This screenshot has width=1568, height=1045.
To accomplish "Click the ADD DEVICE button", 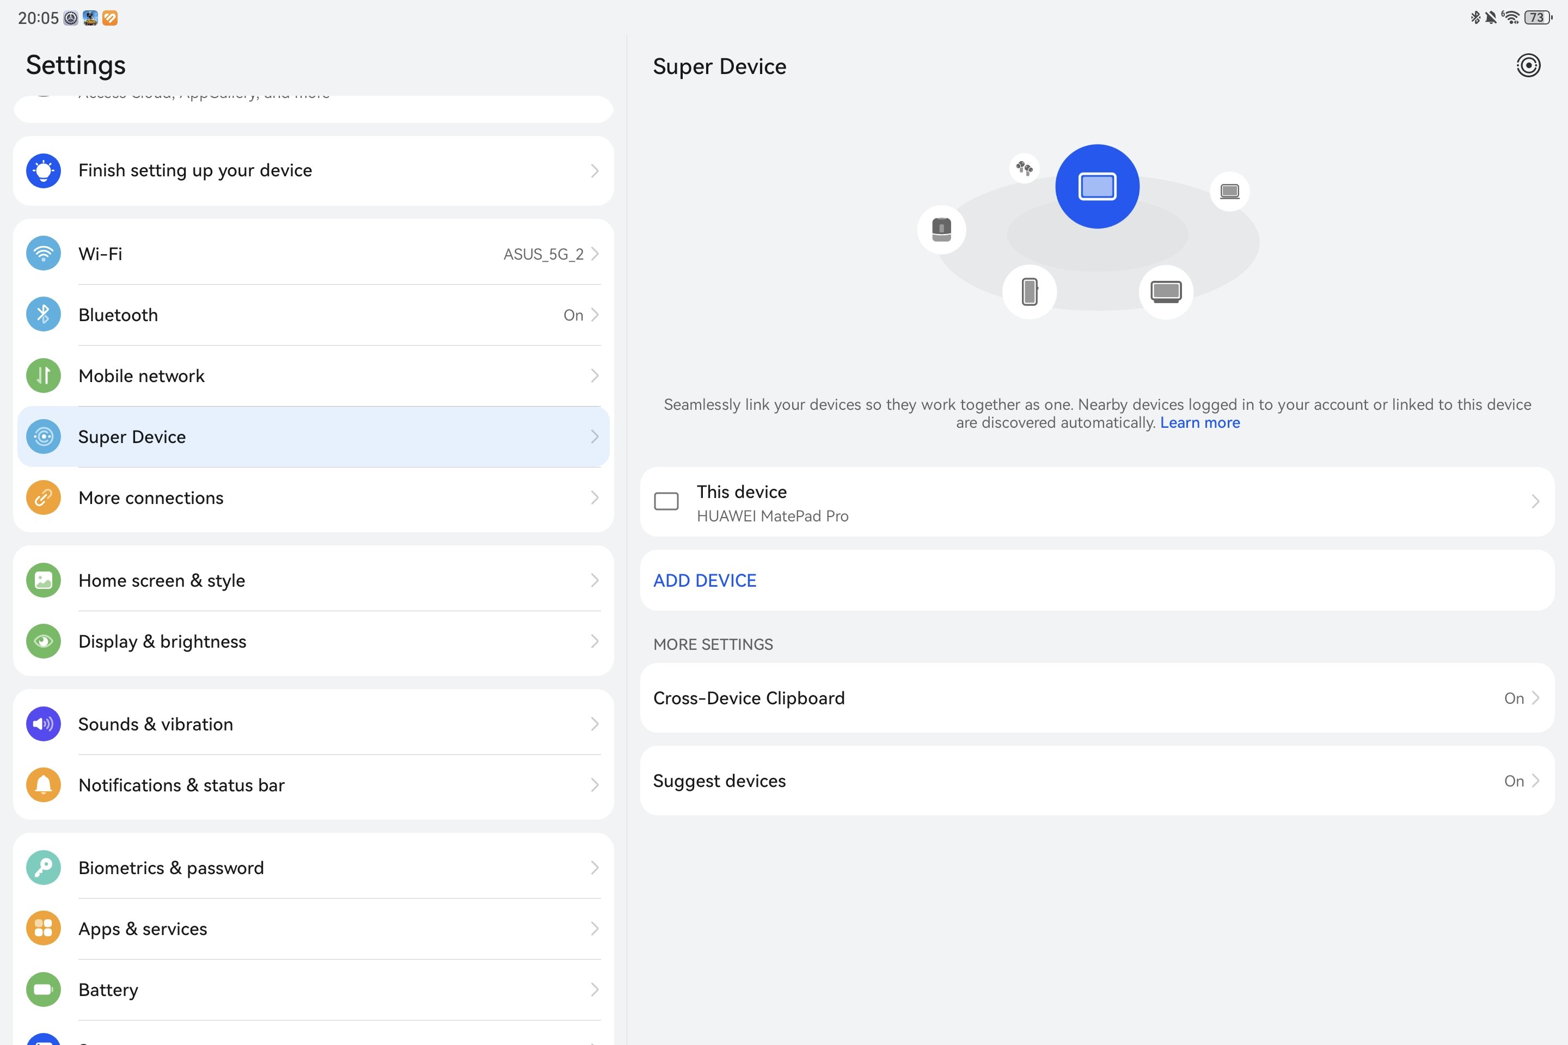I will click(705, 581).
